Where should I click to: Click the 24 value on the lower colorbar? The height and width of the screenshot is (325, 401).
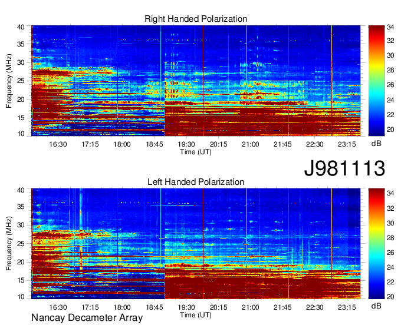coord(390,267)
